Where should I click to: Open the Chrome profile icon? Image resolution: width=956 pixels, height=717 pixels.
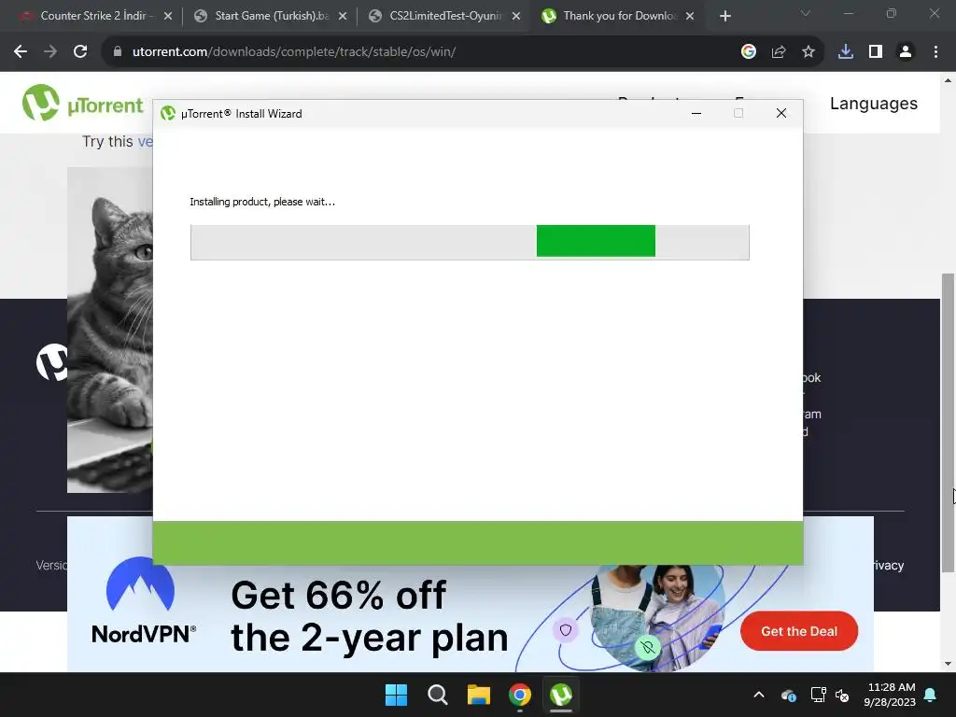906,52
